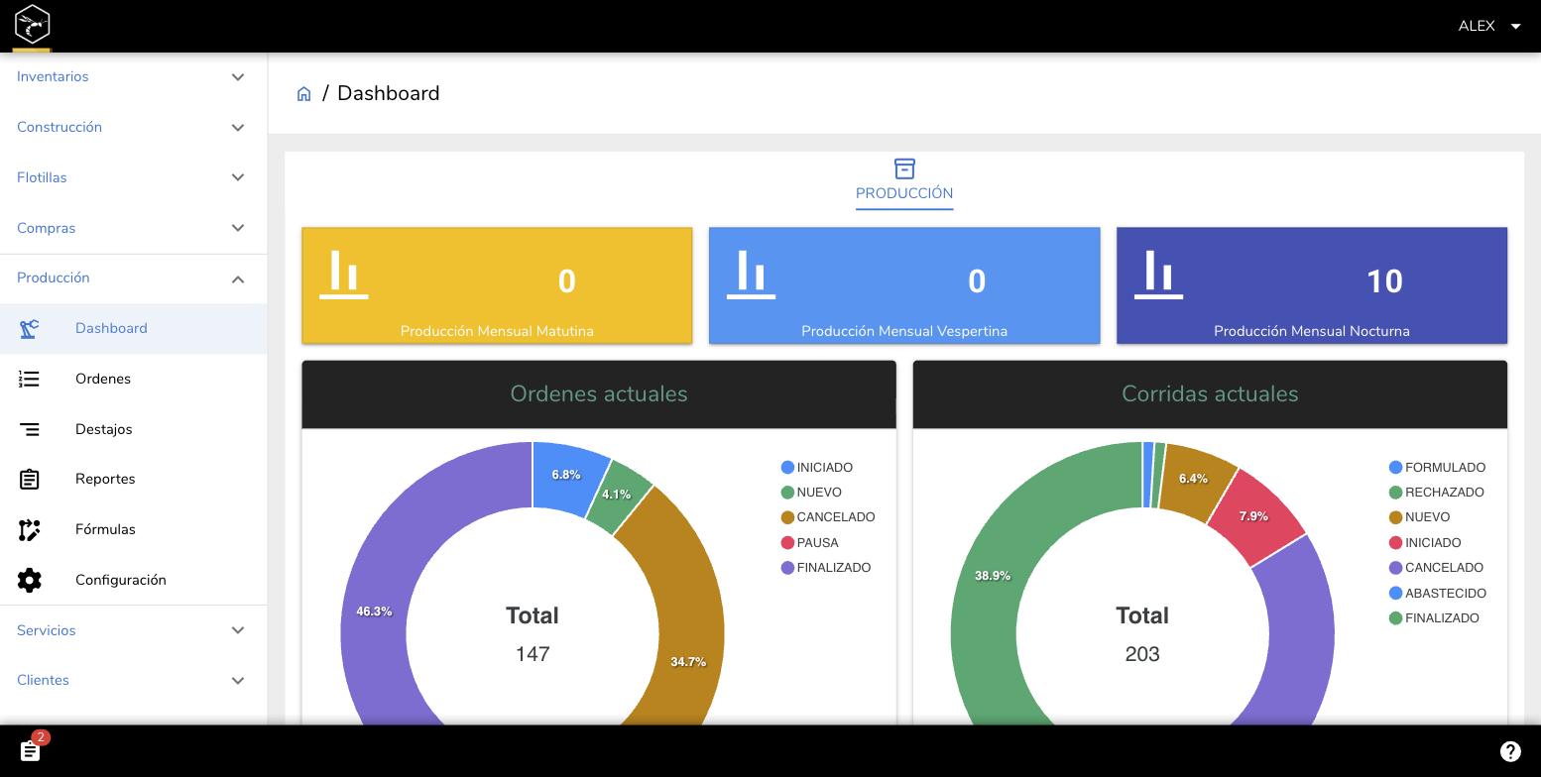
Task: Click the bar chart icon on Vespertina card
Action: 751,274
